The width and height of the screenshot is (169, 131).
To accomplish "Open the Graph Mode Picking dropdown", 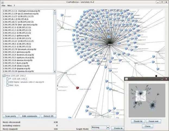I will click(101, 127).
